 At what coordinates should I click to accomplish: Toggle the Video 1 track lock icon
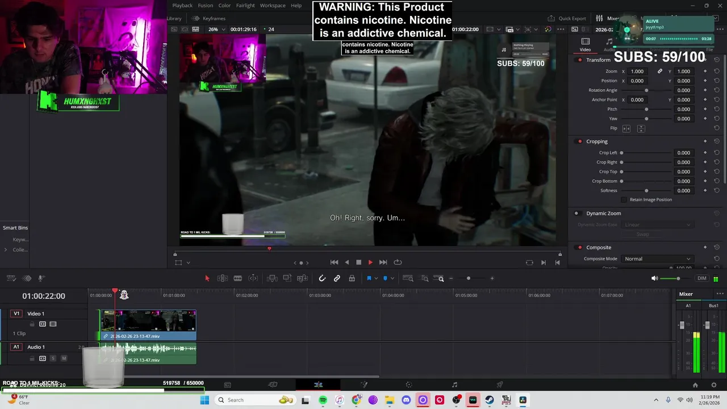coord(32,324)
